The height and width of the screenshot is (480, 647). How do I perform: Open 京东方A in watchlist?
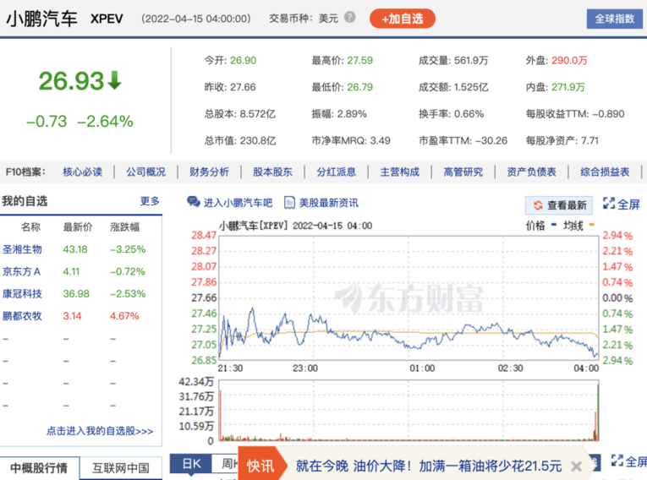(x=21, y=272)
